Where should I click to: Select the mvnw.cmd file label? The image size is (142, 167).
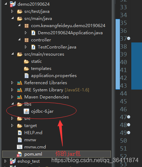click(35, 147)
